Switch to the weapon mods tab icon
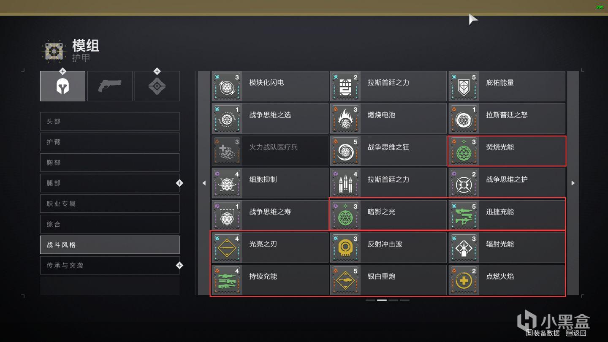Image resolution: width=608 pixels, height=342 pixels. pos(110,86)
